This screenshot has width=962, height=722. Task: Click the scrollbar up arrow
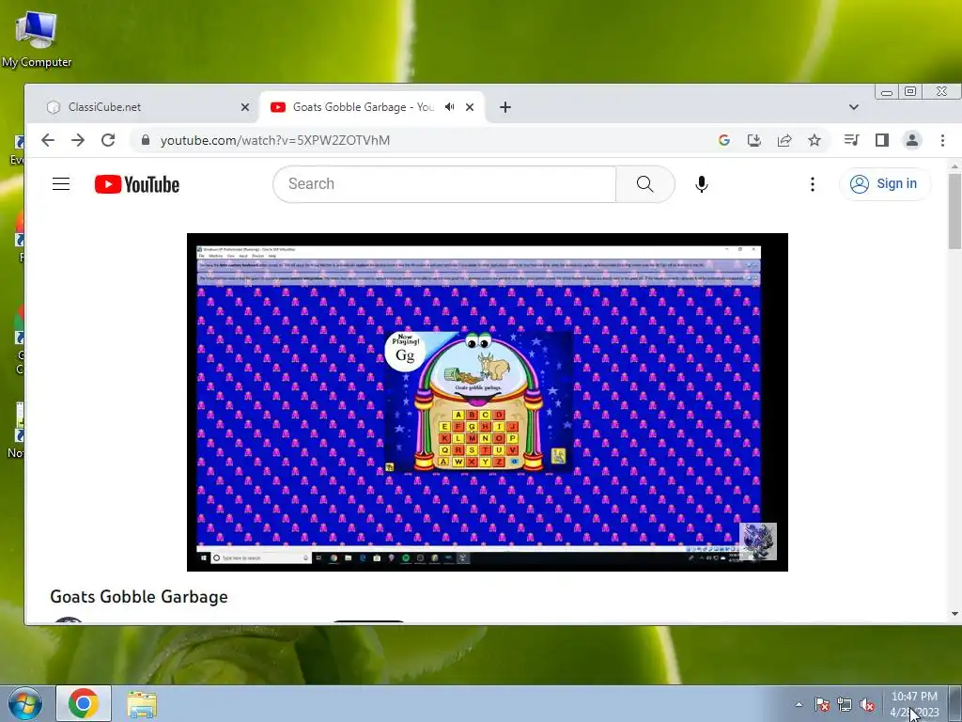pyautogui.click(x=954, y=165)
